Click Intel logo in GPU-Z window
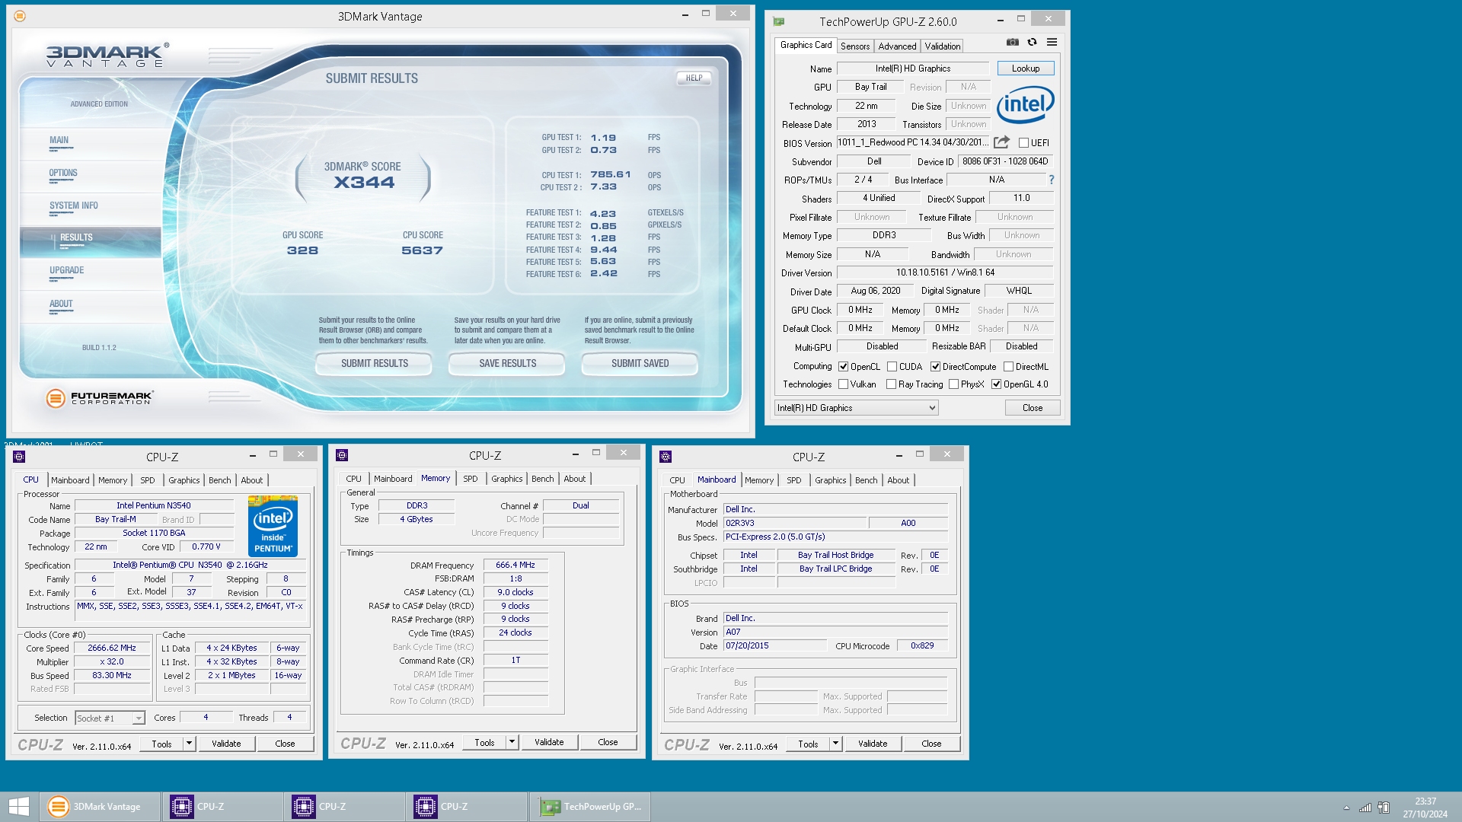 pyautogui.click(x=1025, y=104)
